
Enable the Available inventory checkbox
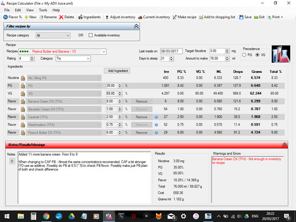click(91, 36)
